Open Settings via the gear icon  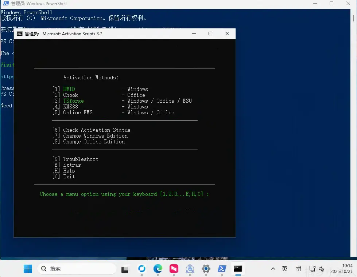206,269
